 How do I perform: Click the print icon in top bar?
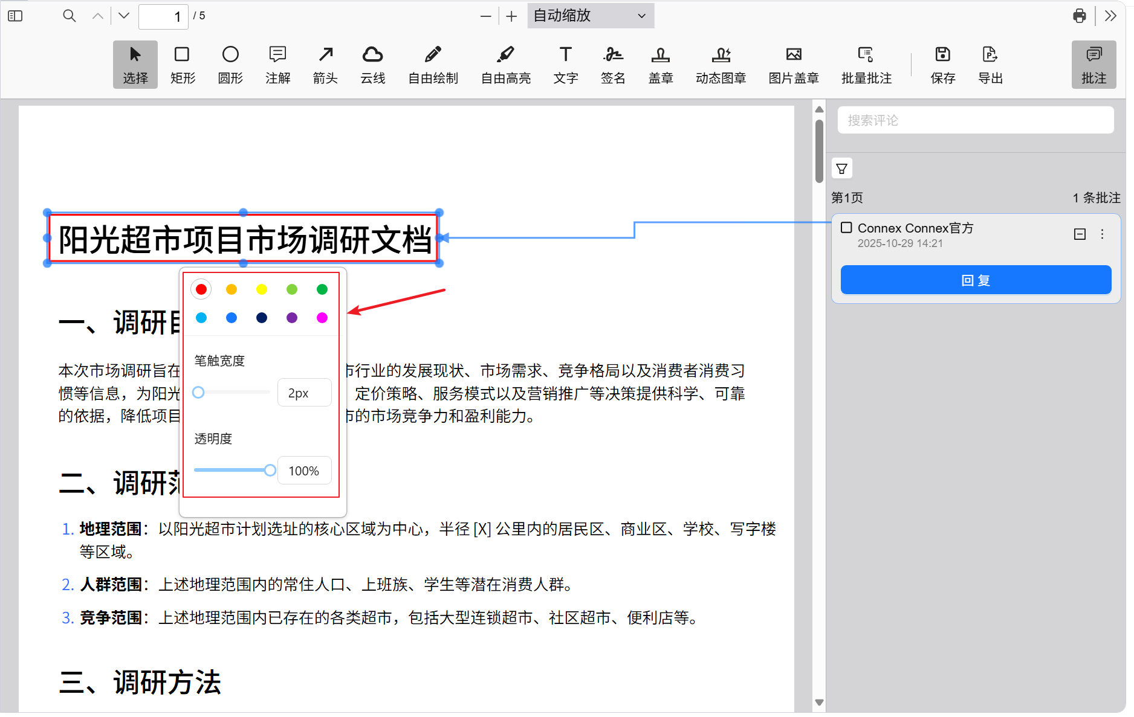click(x=1079, y=16)
